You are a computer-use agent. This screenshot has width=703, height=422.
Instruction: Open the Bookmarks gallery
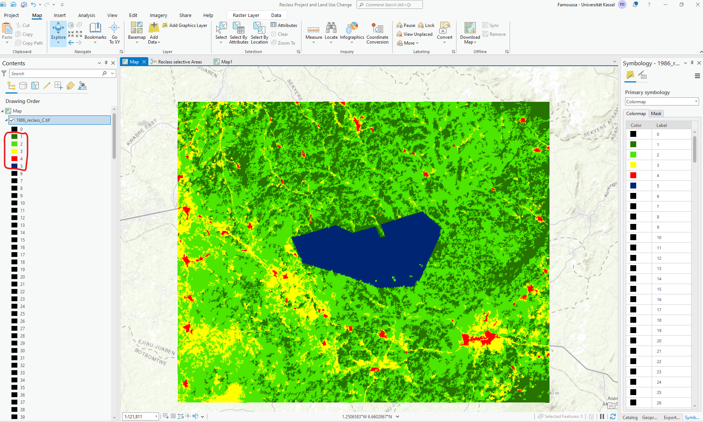pyautogui.click(x=95, y=32)
